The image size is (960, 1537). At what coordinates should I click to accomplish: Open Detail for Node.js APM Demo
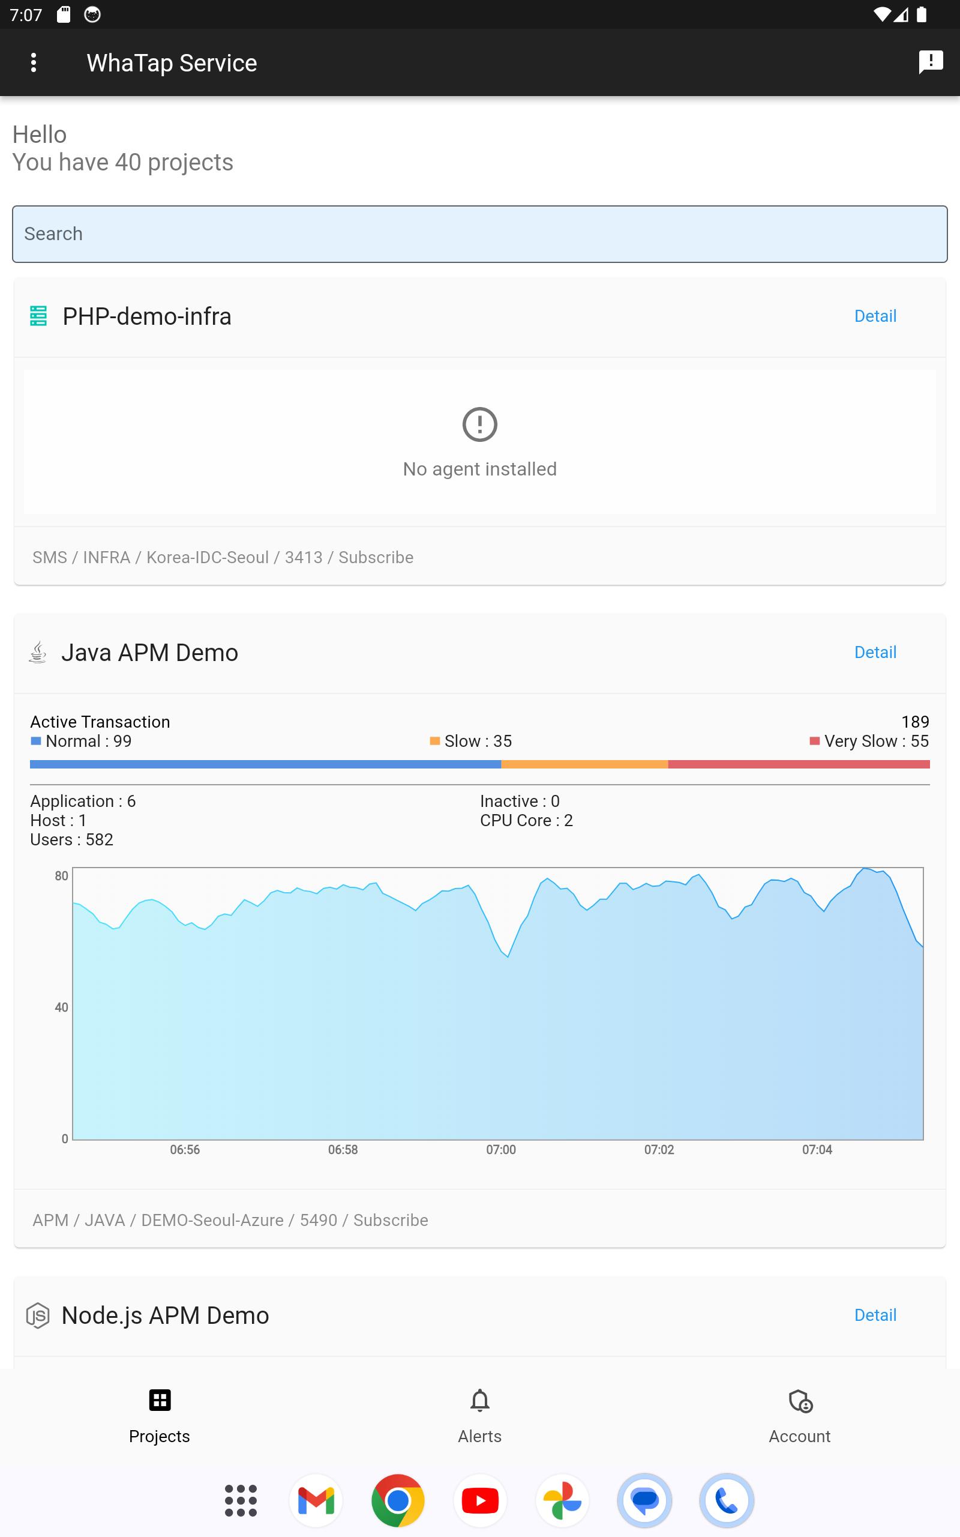coord(875,1315)
